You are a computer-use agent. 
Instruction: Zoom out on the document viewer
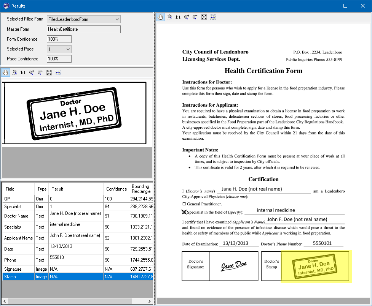tap(195, 17)
